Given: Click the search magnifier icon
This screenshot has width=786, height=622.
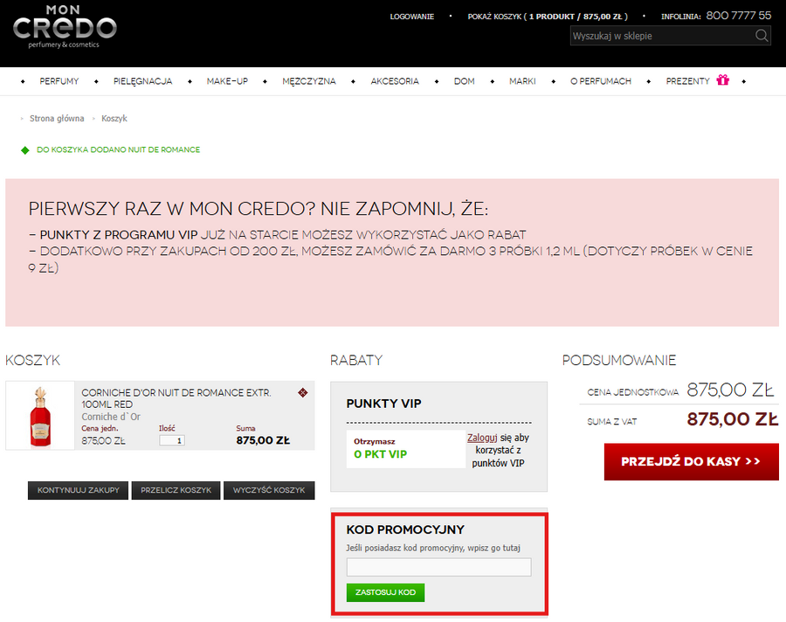Looking at the screenshot, I should 762,36.
